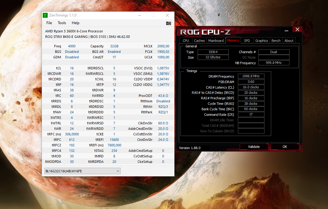Click the Freq value 4000 in ZenTimings
Image resolution: width=328 pixels, height=209 pixels.
click(x=72, y=46)
